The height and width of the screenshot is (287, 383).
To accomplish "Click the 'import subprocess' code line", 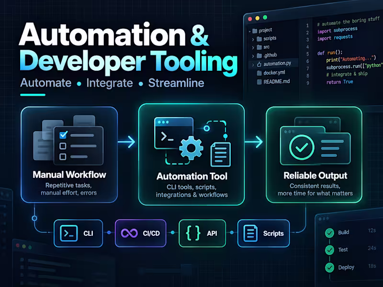I will pos(338,30).
